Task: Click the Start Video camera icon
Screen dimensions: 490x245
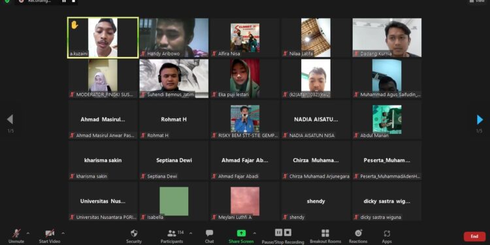Action: [50, 233]
